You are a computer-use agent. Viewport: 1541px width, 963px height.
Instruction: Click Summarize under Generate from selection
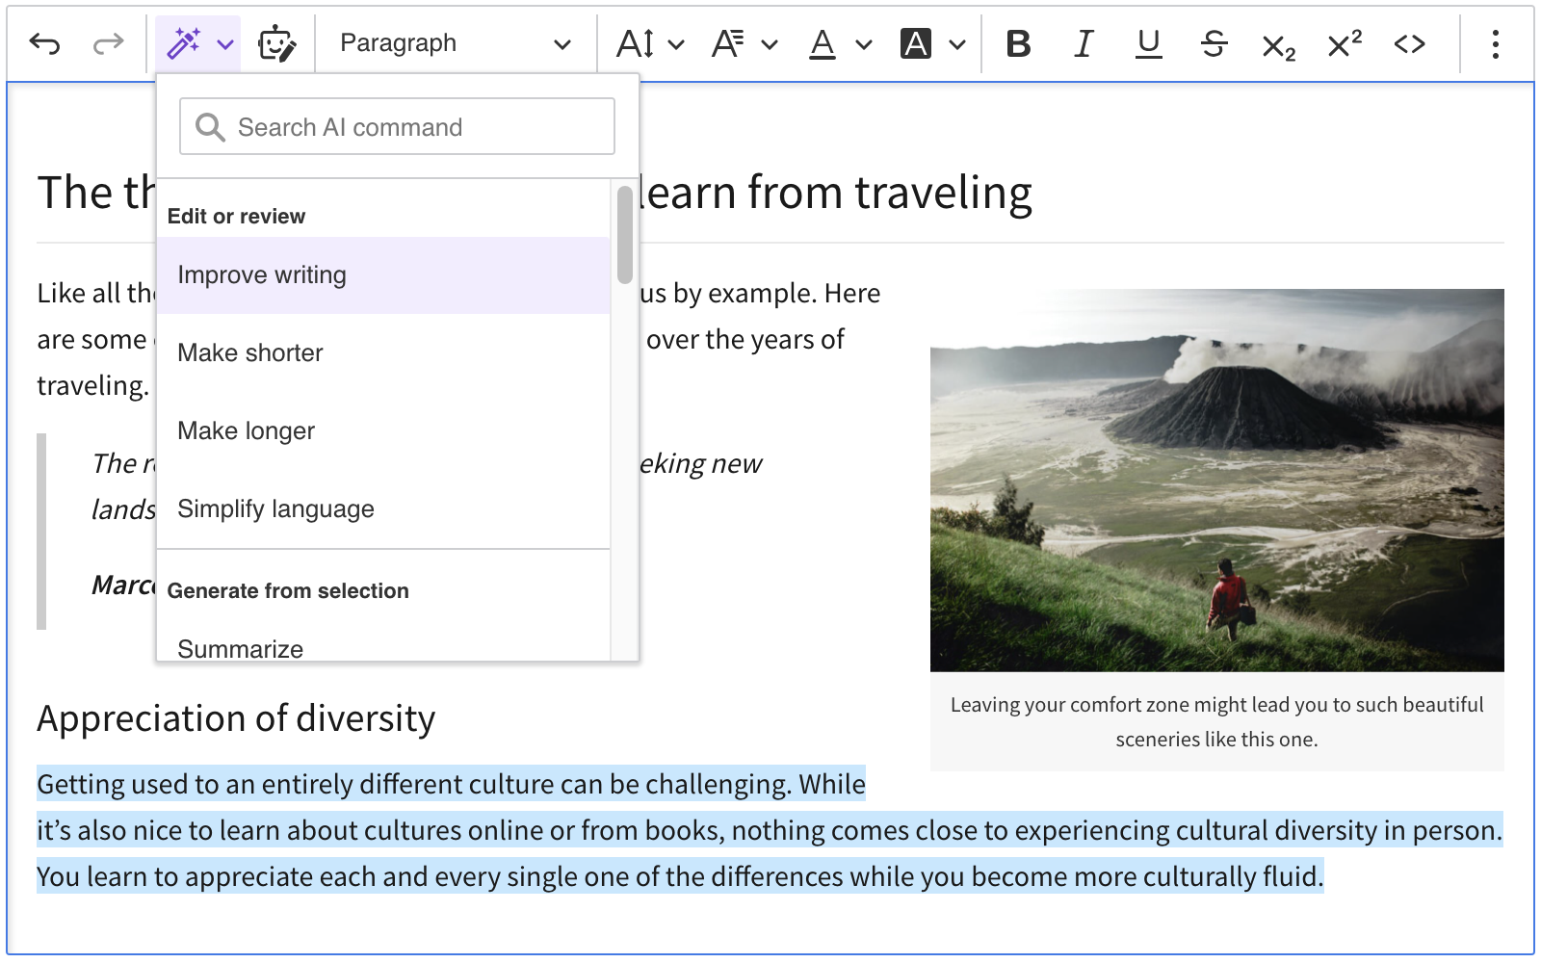pos(238,646)
